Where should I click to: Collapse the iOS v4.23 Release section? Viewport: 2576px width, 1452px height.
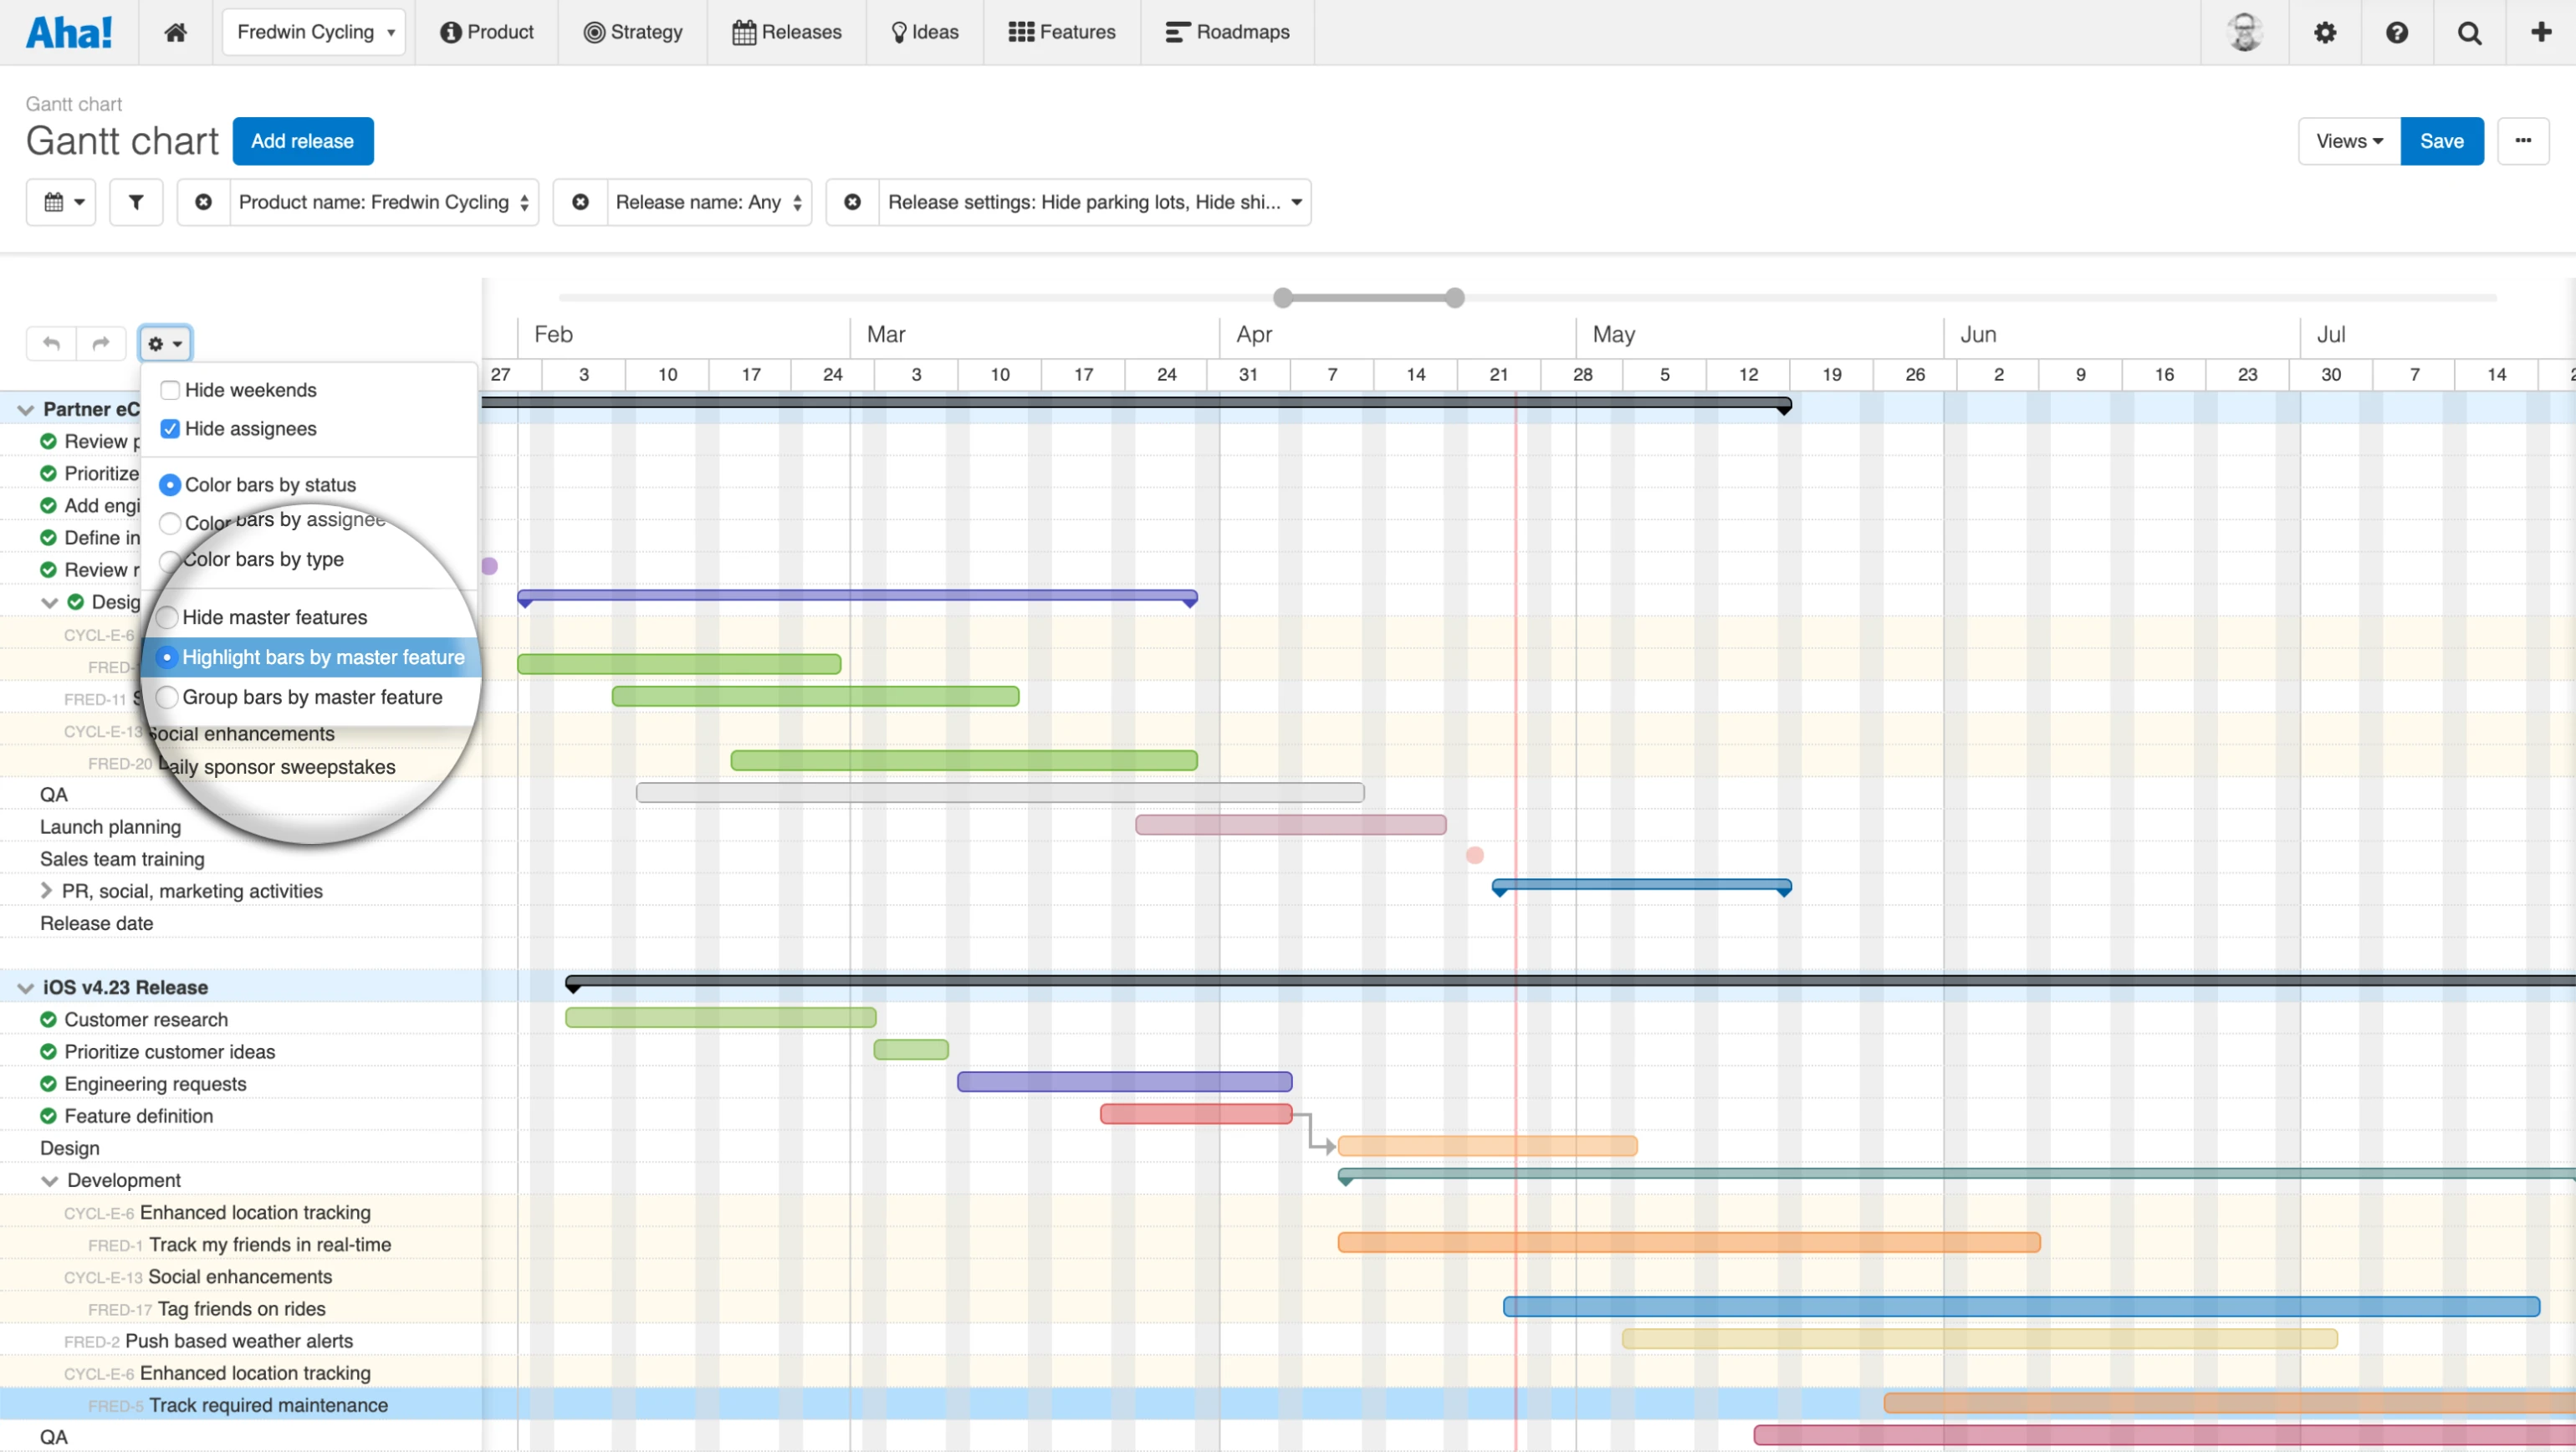[x=25, y=988]
